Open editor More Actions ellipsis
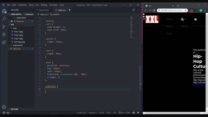Viewport: 208px width, 117px height. [x=138, y=10]
